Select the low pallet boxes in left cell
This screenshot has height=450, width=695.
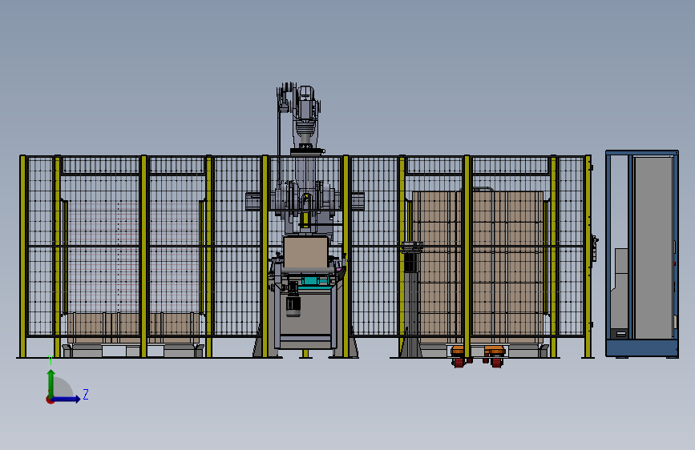(x=133, y=327)
